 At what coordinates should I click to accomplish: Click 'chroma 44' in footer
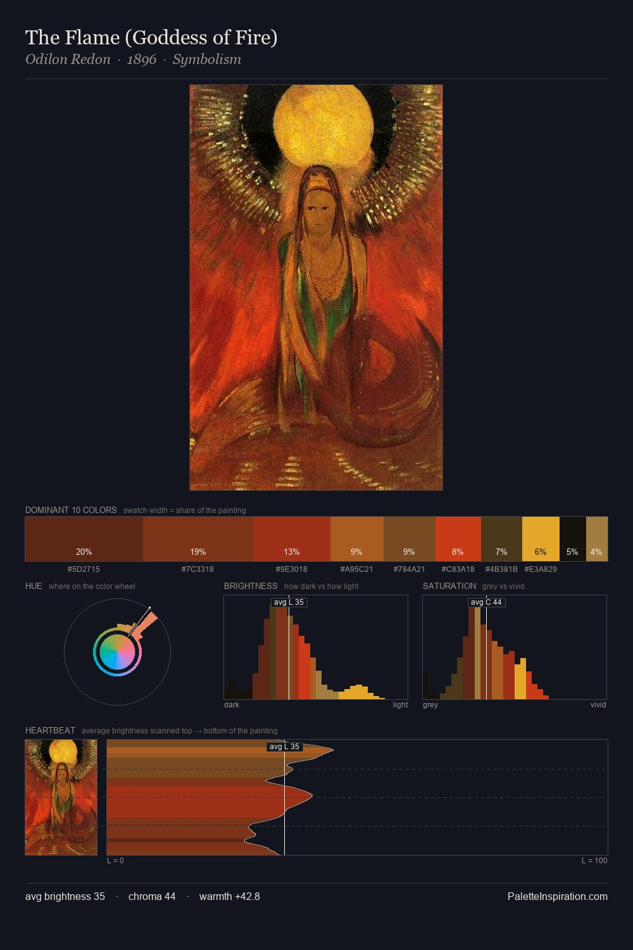152,896
